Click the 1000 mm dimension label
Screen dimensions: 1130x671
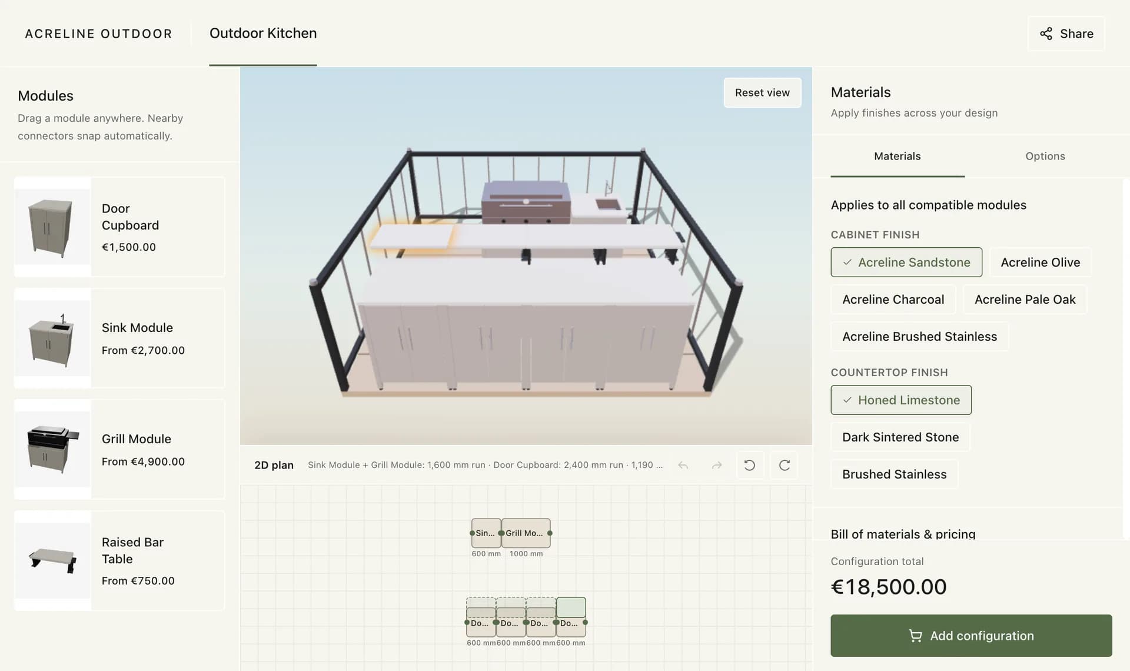pos(526,554)
